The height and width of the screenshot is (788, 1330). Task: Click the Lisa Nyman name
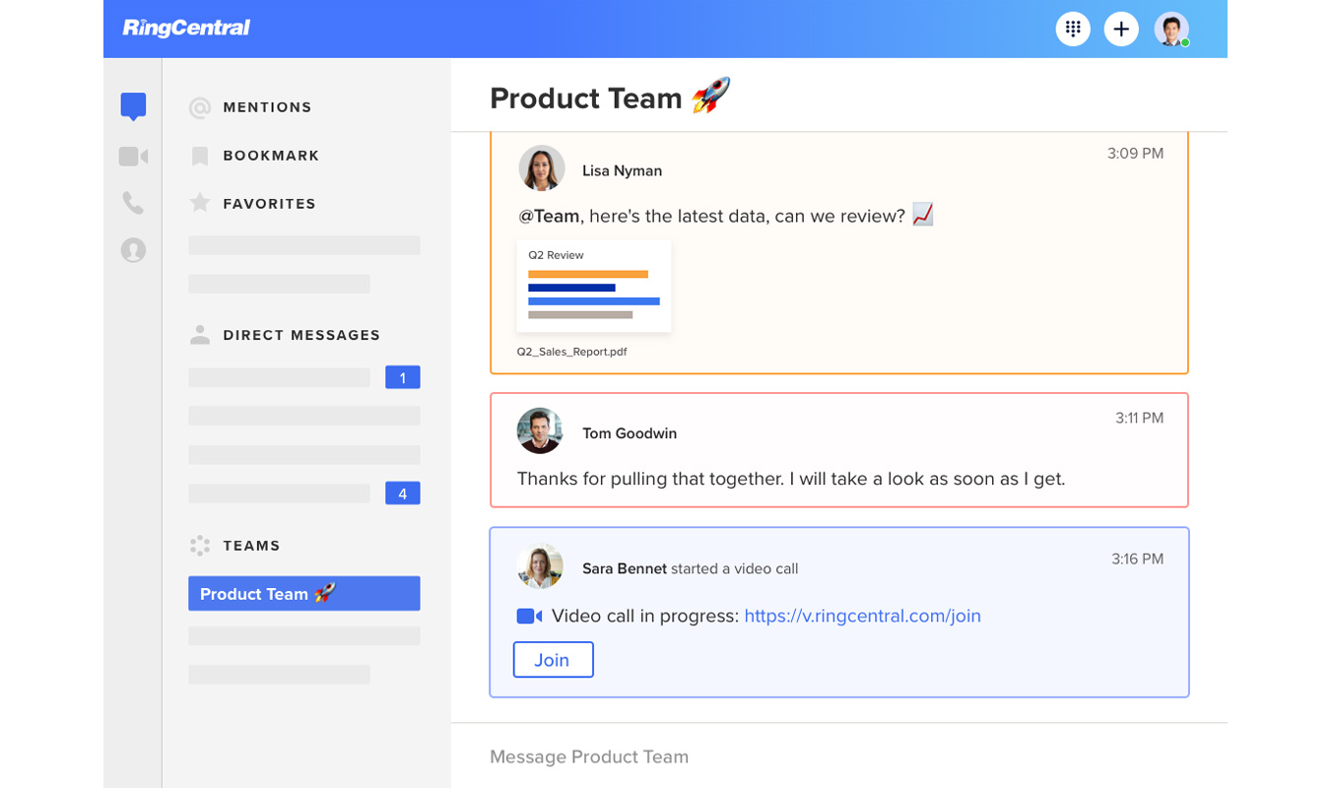pyautogui.click(x=622, y=170)
